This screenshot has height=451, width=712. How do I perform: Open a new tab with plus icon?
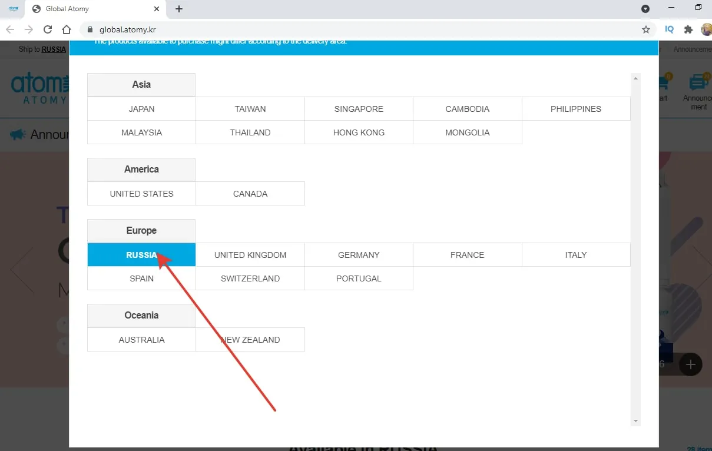179,9
